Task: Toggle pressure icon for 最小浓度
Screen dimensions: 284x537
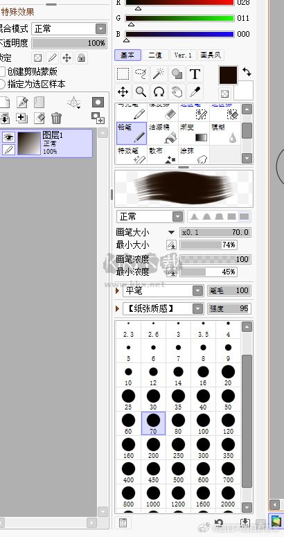Action: pos(171,272)
